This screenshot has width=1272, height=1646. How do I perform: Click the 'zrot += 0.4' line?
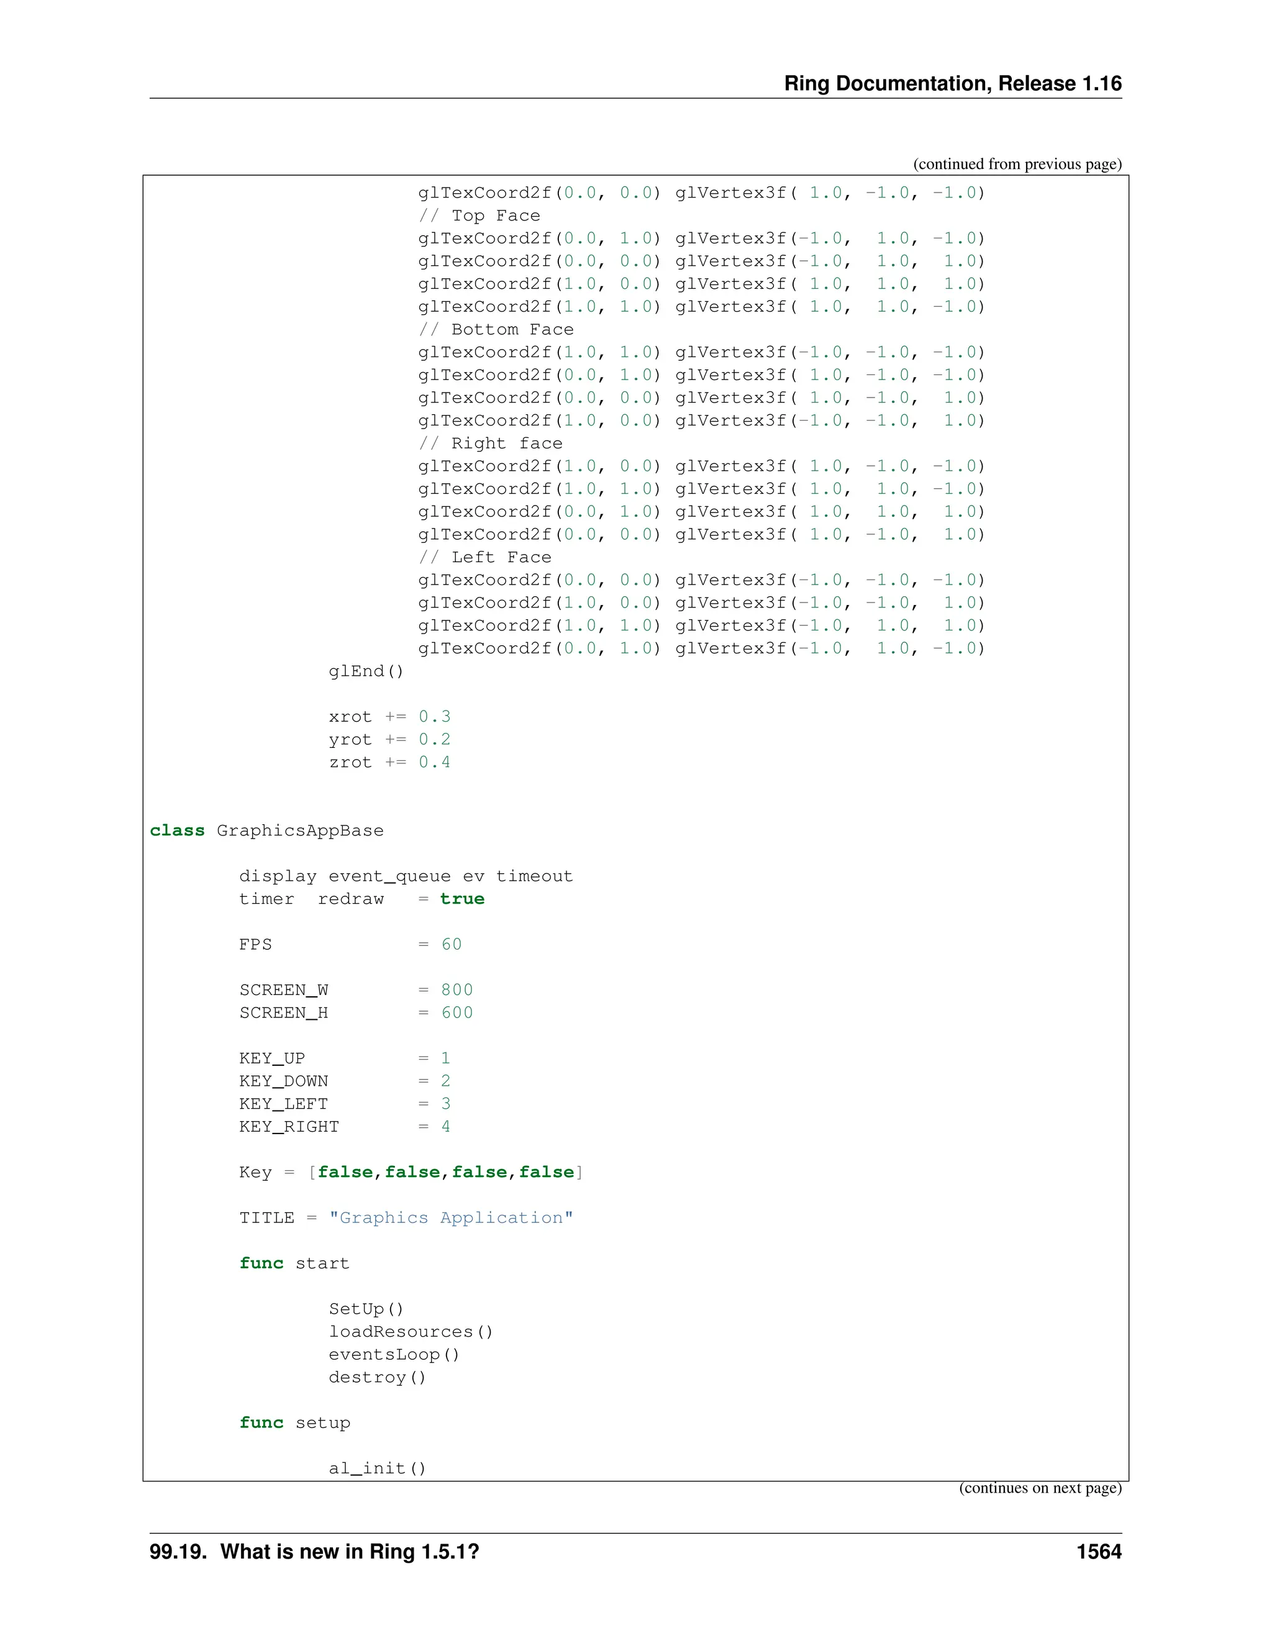click(x=389, y=762)
